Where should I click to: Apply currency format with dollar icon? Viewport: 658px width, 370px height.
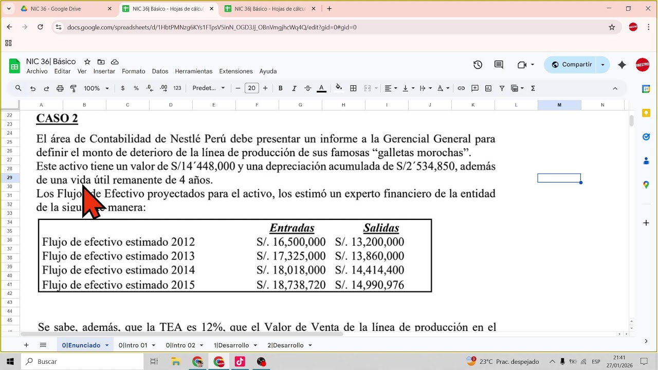(x=122, y=88)
